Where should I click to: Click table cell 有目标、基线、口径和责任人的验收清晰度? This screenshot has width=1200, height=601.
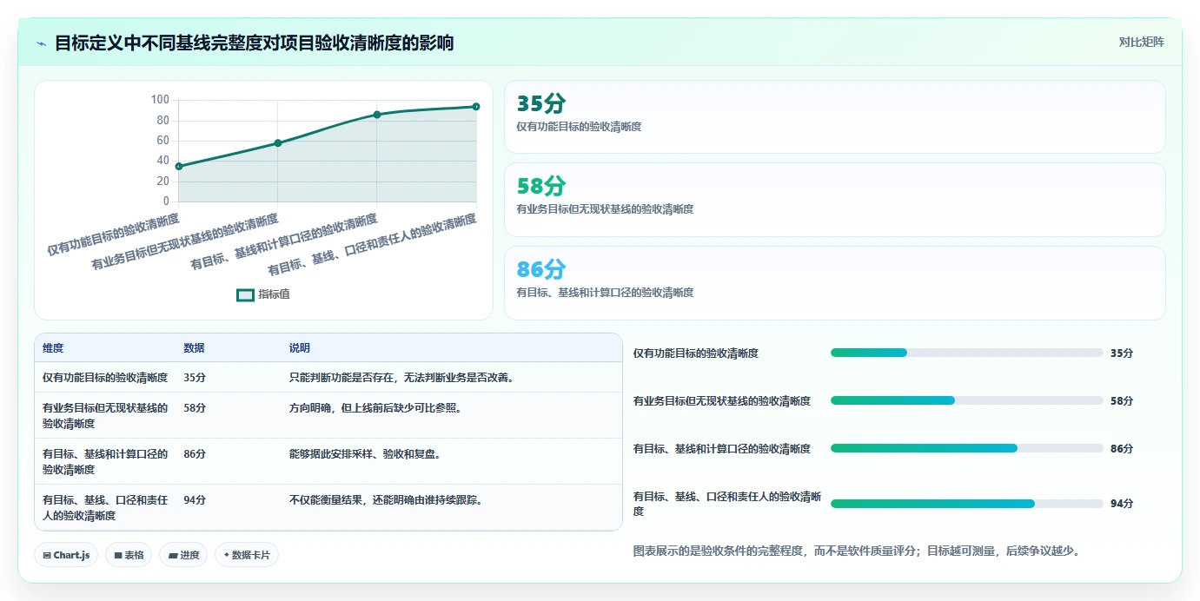105,507
